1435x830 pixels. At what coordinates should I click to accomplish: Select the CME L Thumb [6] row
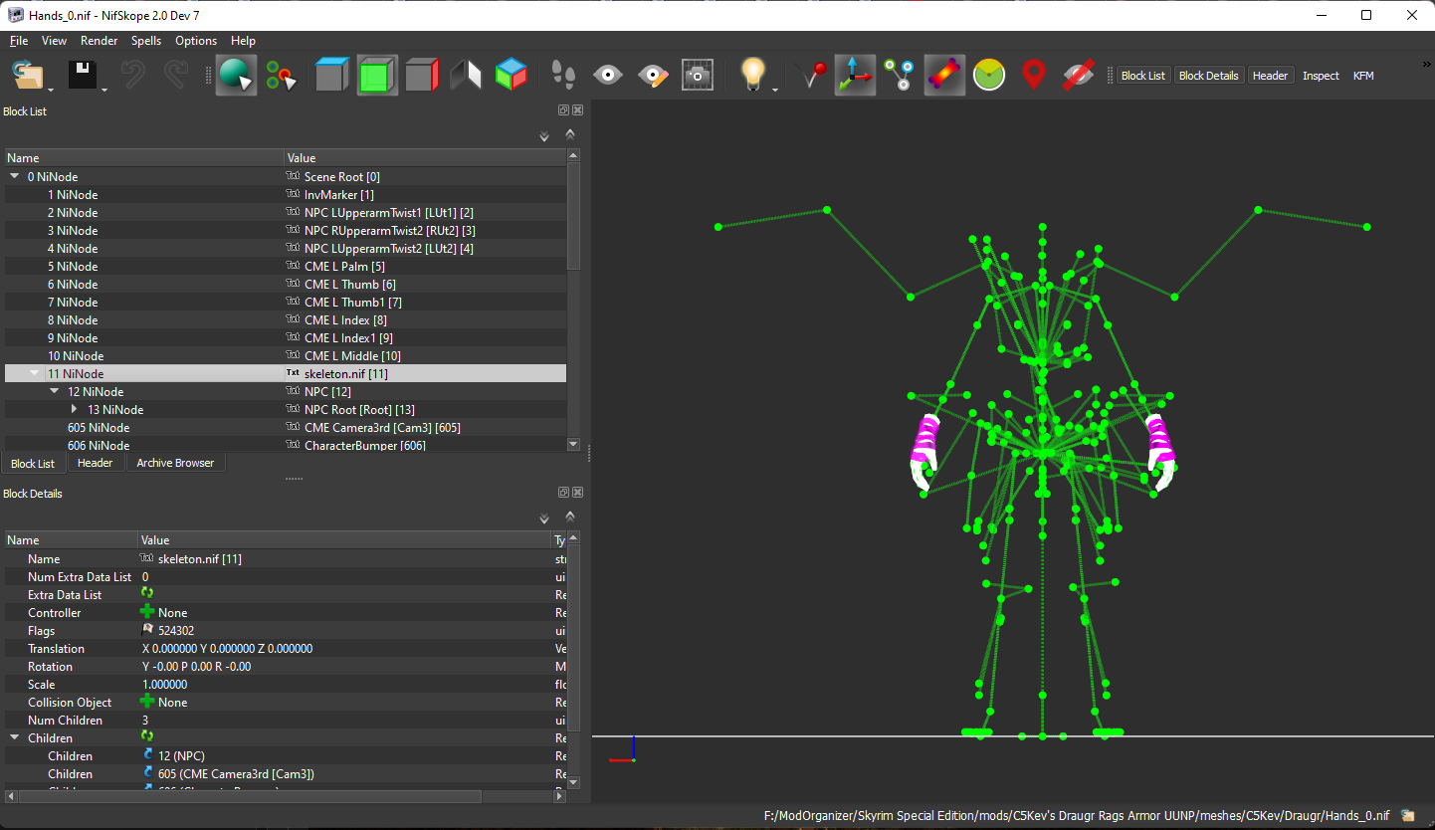click(x=286, y=285)
